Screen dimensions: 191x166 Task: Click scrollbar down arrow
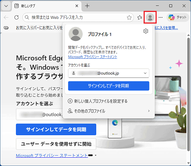[188, 163]
